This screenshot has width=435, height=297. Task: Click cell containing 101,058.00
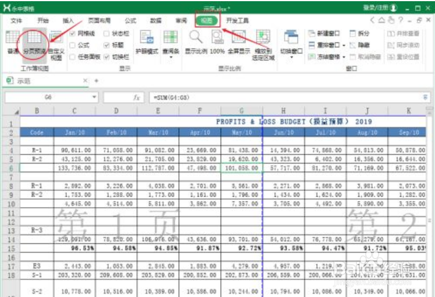242,168
